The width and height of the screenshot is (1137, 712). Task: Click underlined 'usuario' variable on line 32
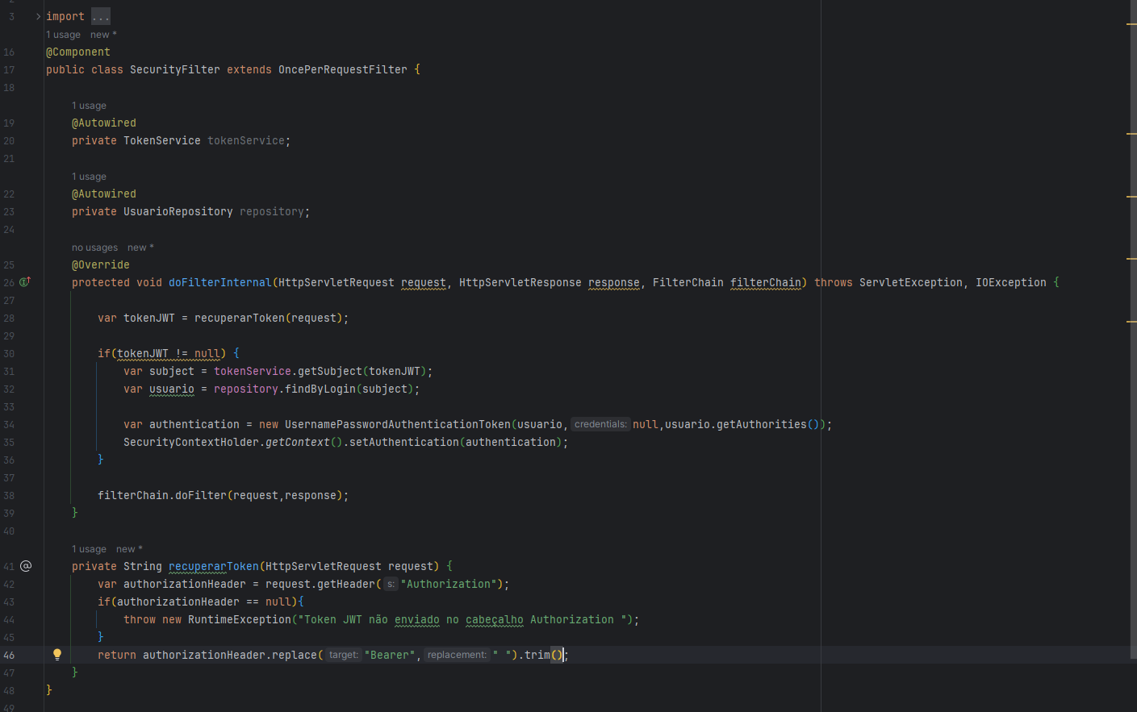pos(172,389)
